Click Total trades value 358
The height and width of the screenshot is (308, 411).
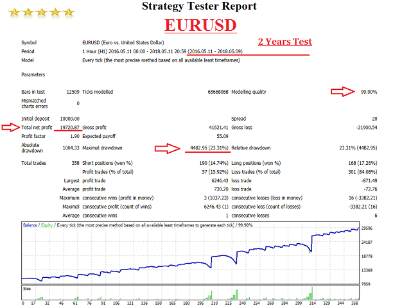point(76,163)
